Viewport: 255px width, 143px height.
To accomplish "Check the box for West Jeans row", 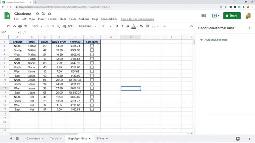I will click(x=92, y=88).
